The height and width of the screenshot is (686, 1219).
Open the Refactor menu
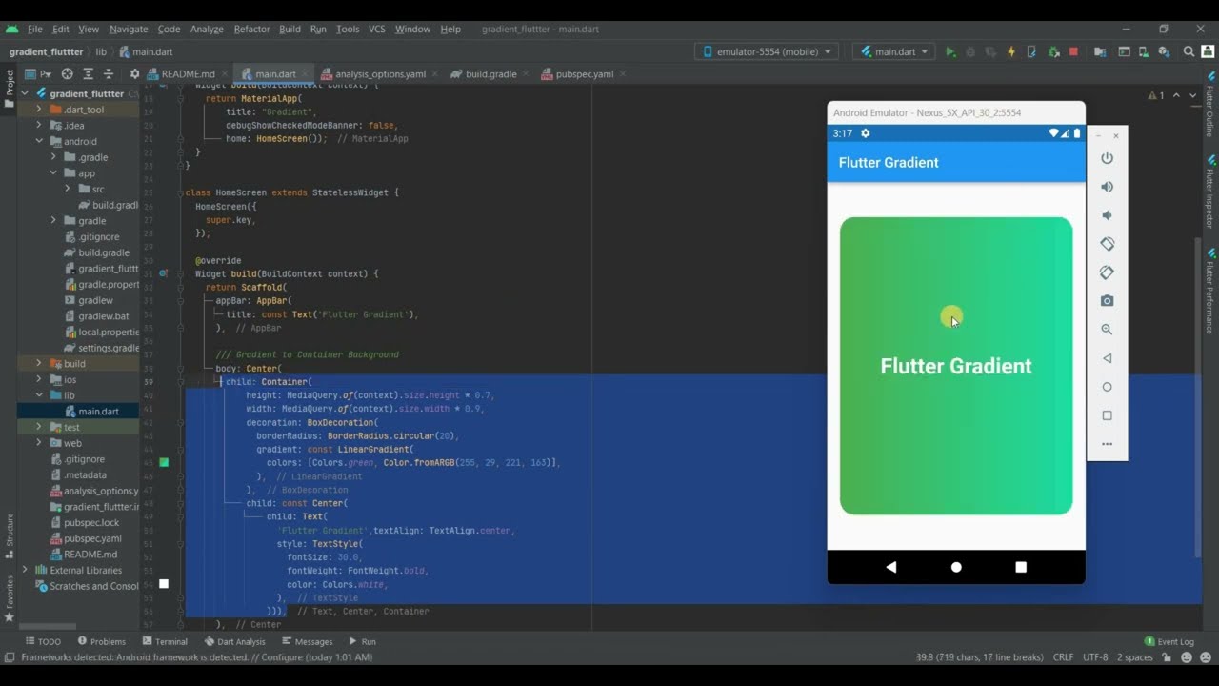[x=251, y=30]
